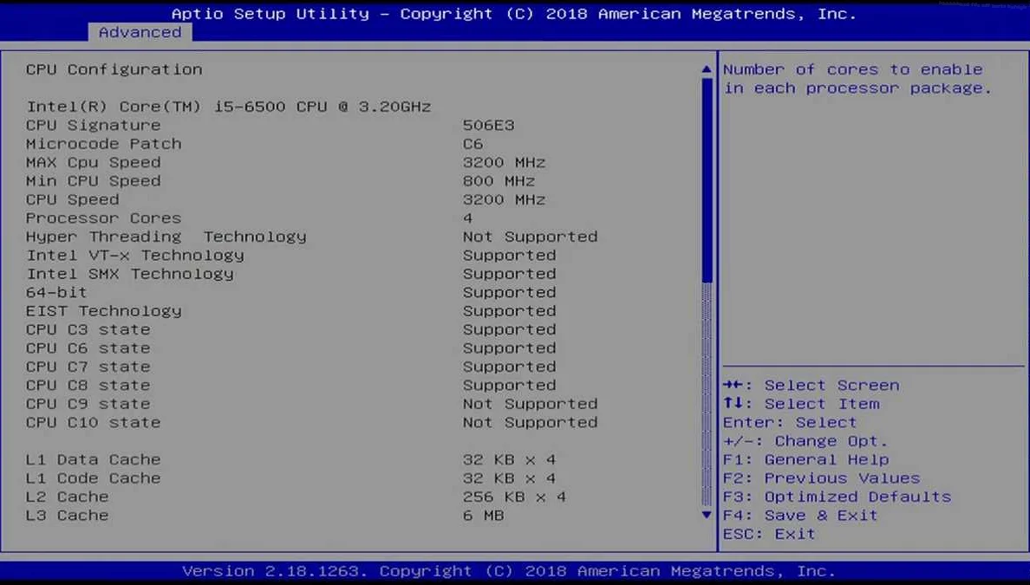The width and height of the screenshot is (1030, 585).
Task: Click the scrollbar up arrow
Action: coord(706,69)
